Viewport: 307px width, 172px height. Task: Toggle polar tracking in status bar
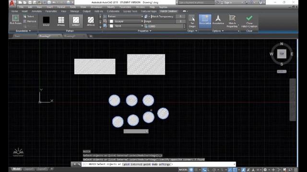pos(214,170)
